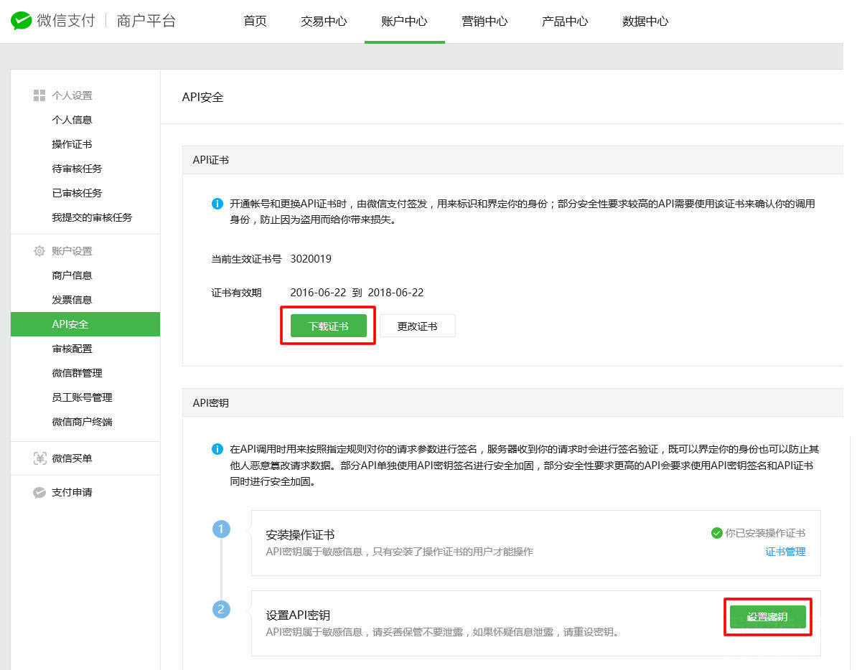This screenshot has width=857, height=670.
Task: Click step number 2 circle marker
Action: coord(221,610)
